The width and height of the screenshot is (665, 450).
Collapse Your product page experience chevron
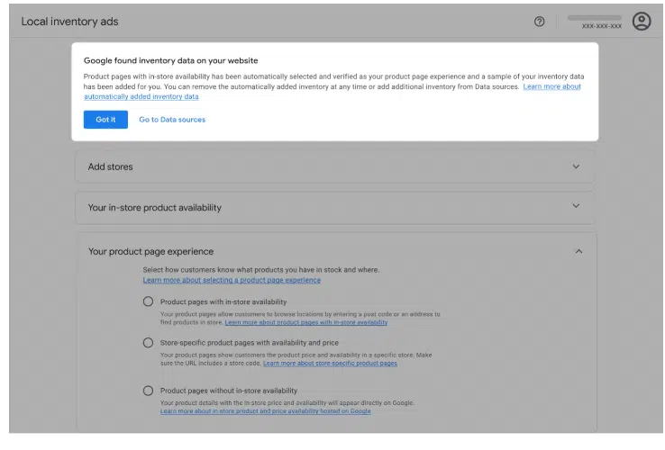(578, 251)
